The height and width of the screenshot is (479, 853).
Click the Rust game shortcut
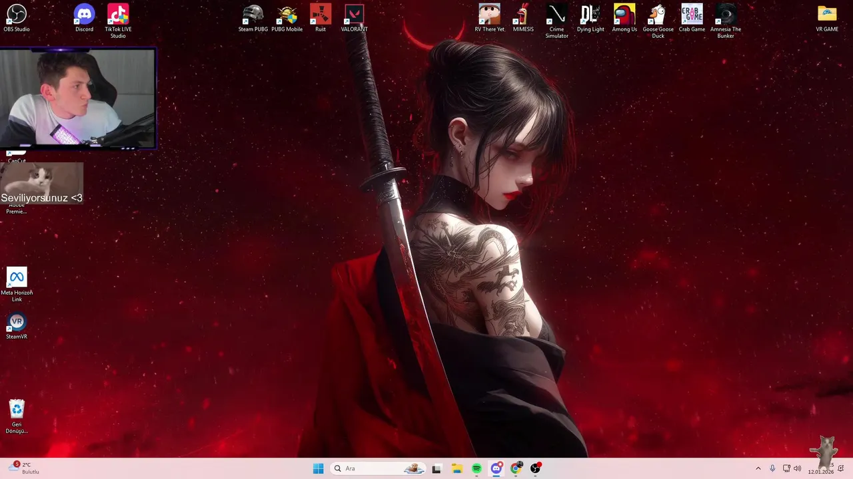point(321,18)
